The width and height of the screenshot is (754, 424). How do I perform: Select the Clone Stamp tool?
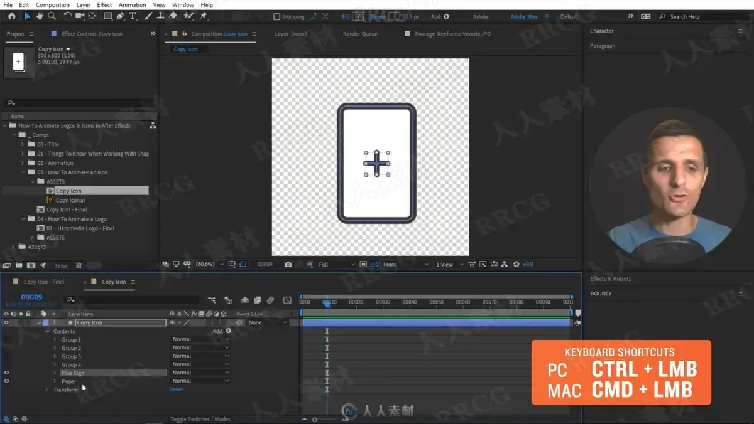tap(161, 16)
